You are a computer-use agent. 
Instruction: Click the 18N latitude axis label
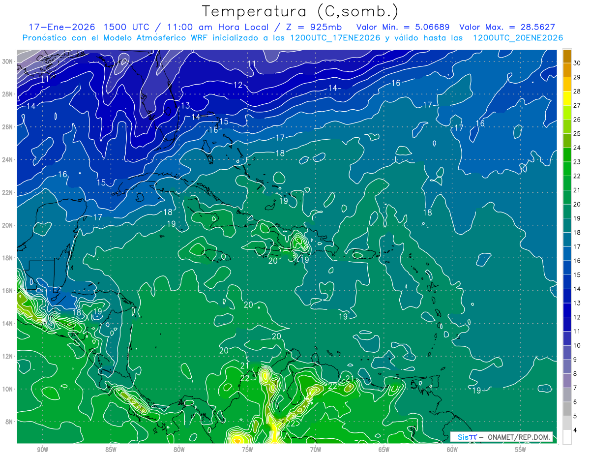pos(7,258)
